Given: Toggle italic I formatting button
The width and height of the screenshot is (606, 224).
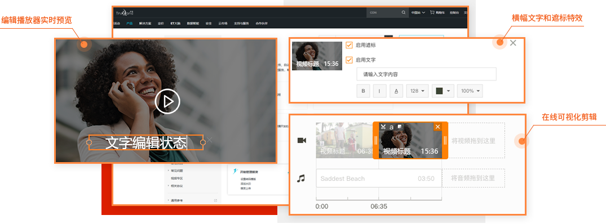Looking at the screenshot, I should click(x=379, y=91).
